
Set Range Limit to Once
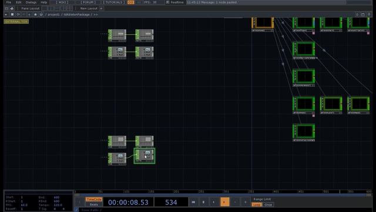268,205
